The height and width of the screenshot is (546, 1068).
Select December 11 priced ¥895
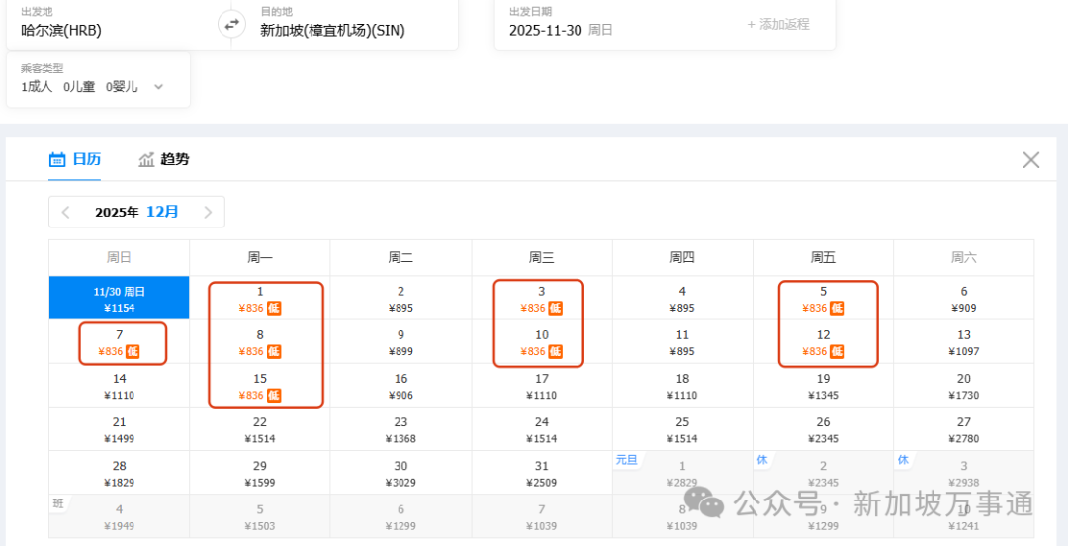click(x=682, y=341)
